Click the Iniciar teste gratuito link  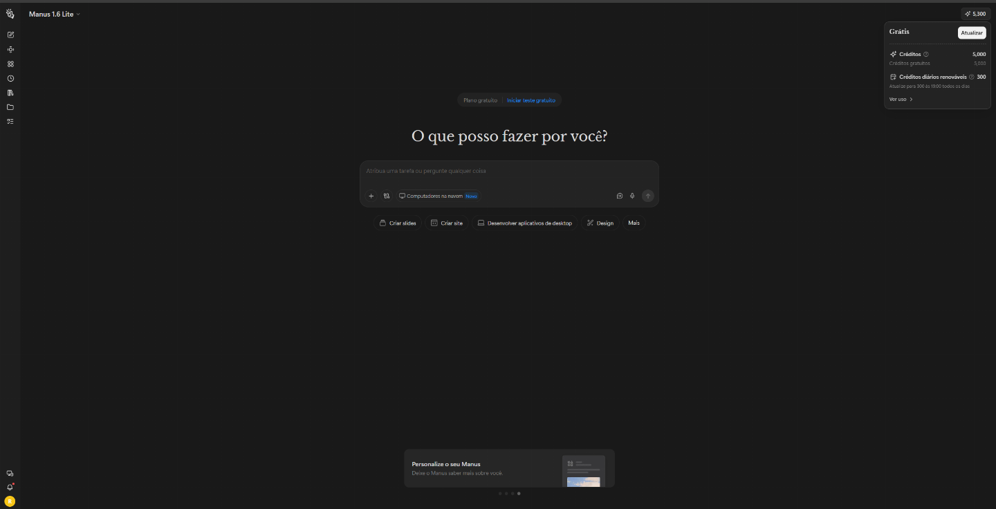531,100
